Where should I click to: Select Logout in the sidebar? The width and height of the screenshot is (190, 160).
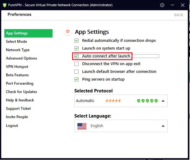pyautogui.click(x=12, y=126)
